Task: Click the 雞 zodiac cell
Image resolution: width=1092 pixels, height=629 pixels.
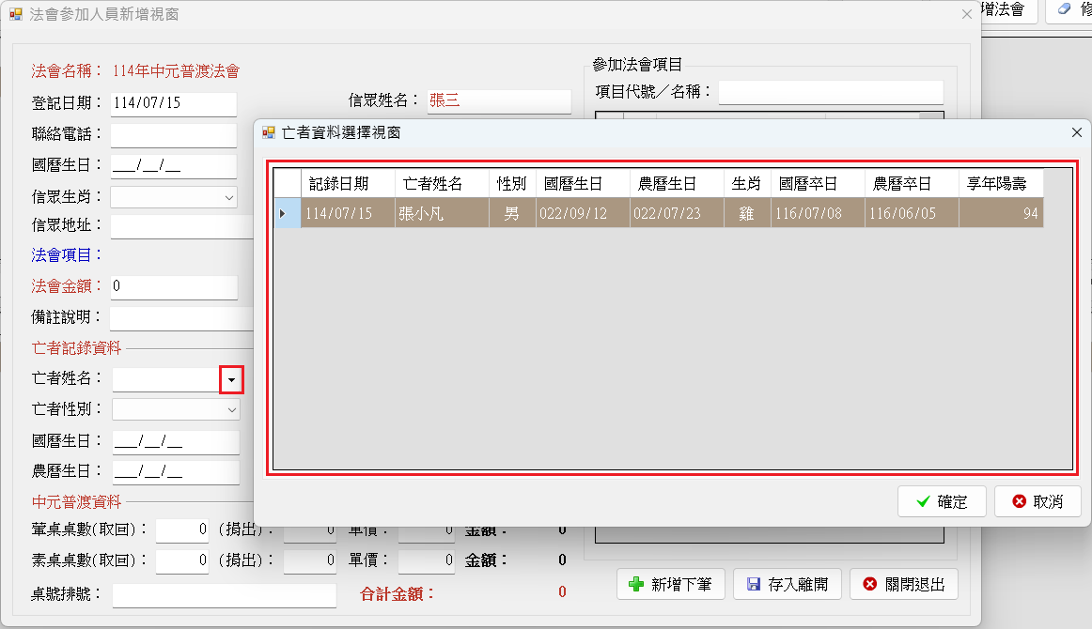Action: click(x=746, y=213)
